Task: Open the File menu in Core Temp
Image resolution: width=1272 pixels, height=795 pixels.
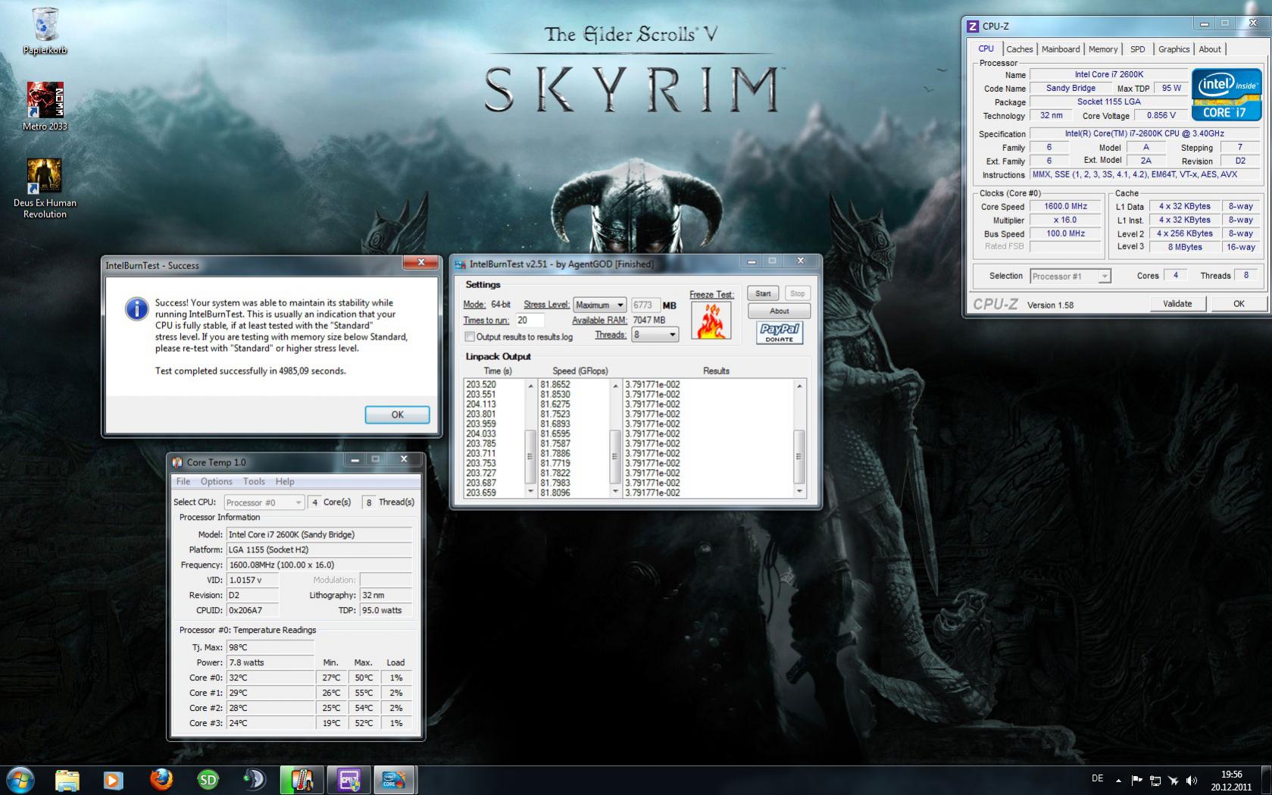Action: [183, 481]
